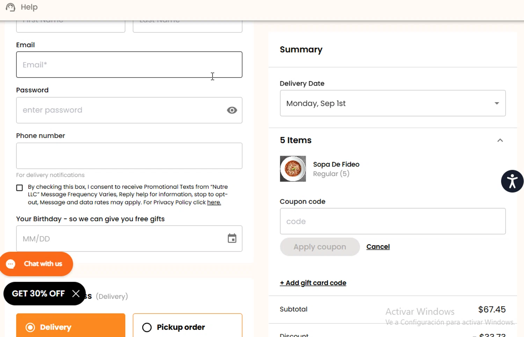Click the For delivery notifications hint
The height and width of the screenshot is (337, 524).
click(50, 175)
